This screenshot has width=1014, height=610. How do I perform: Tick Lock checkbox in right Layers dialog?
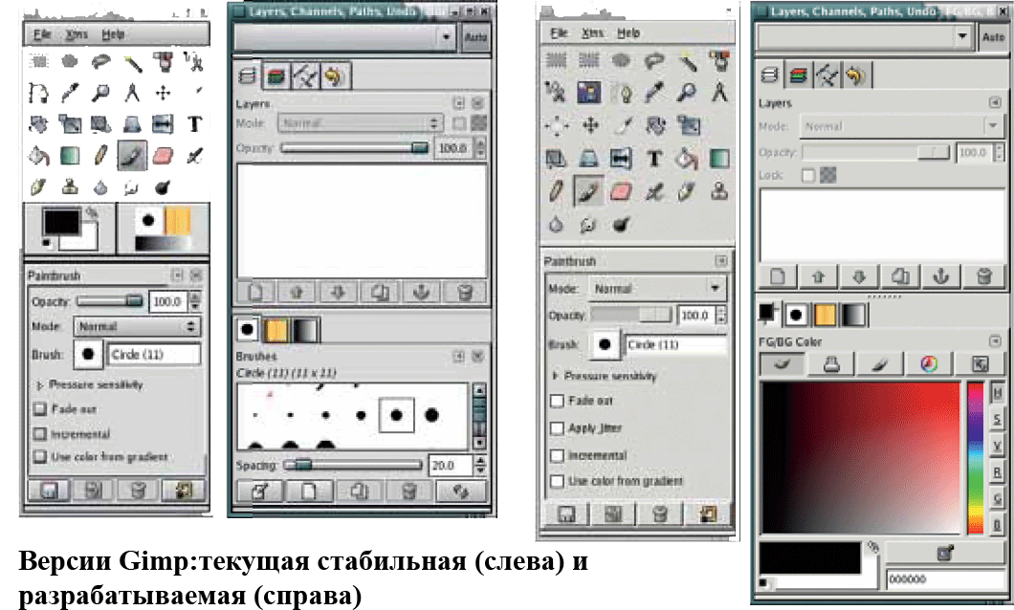tap(807, 175)
